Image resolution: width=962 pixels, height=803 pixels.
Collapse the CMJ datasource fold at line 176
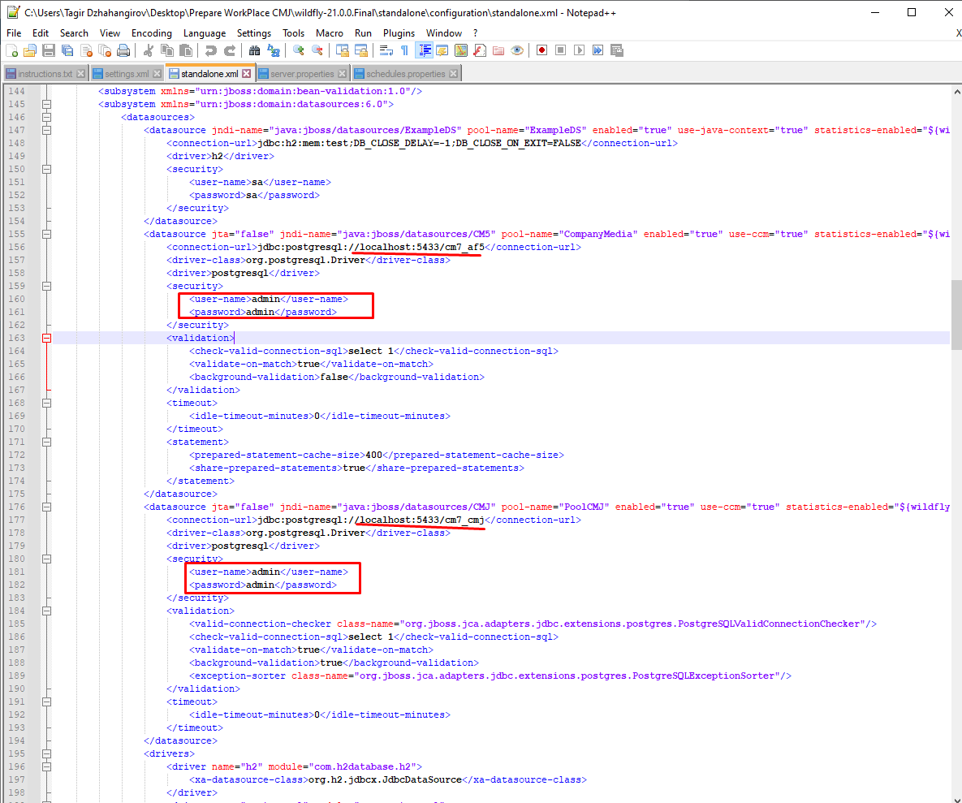[x=46, y=507]
